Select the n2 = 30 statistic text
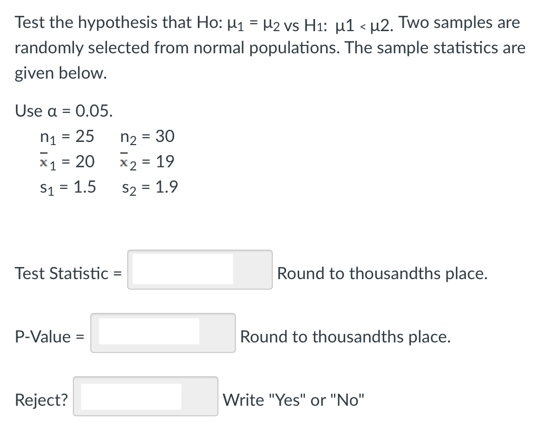 (x=148, y=136)
